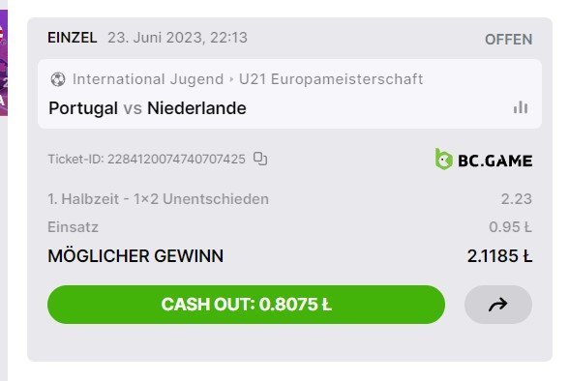The image size is (569, 381).
Task: Click the share arrow button
Action: [x=498, y=305]
